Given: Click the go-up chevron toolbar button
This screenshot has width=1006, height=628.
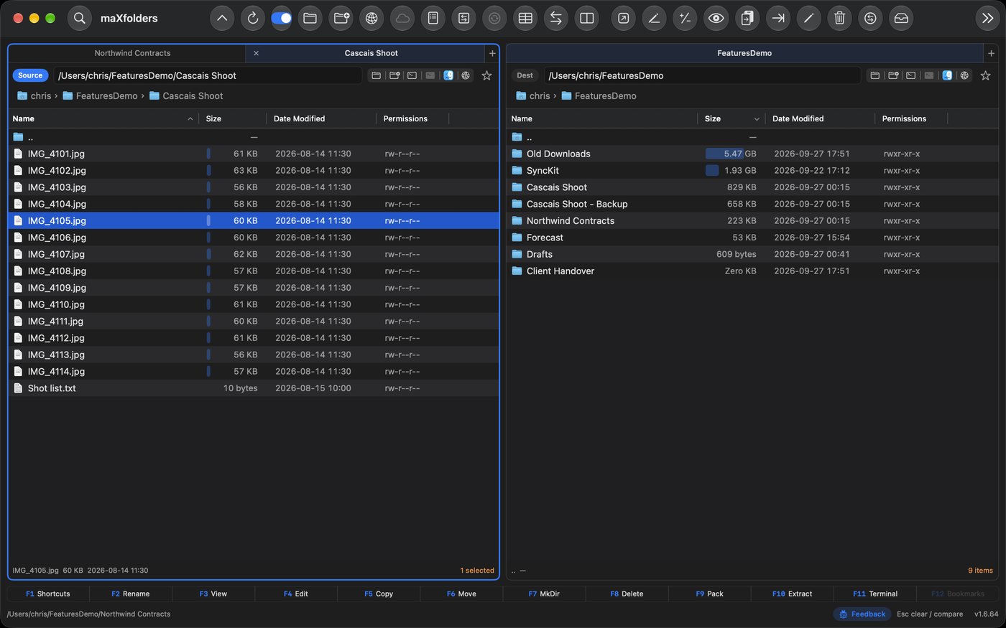Looking at the screenshot, I should coord(222,19).
